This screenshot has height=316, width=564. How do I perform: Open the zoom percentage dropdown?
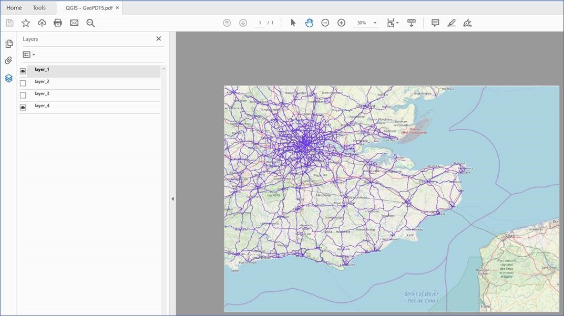pyautogui.click(x=374, y=23)
